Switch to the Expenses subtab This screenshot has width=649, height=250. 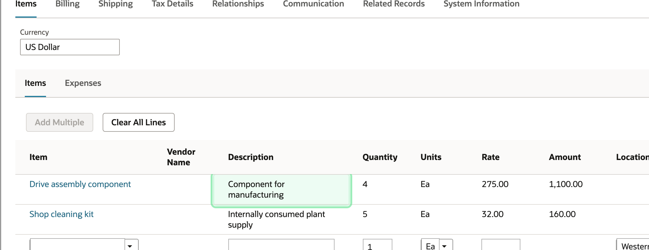coord(83,83)
